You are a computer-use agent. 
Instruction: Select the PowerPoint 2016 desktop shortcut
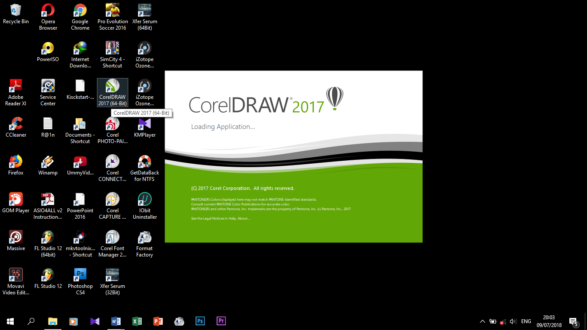pyautogui.click(x=80, y=206)
